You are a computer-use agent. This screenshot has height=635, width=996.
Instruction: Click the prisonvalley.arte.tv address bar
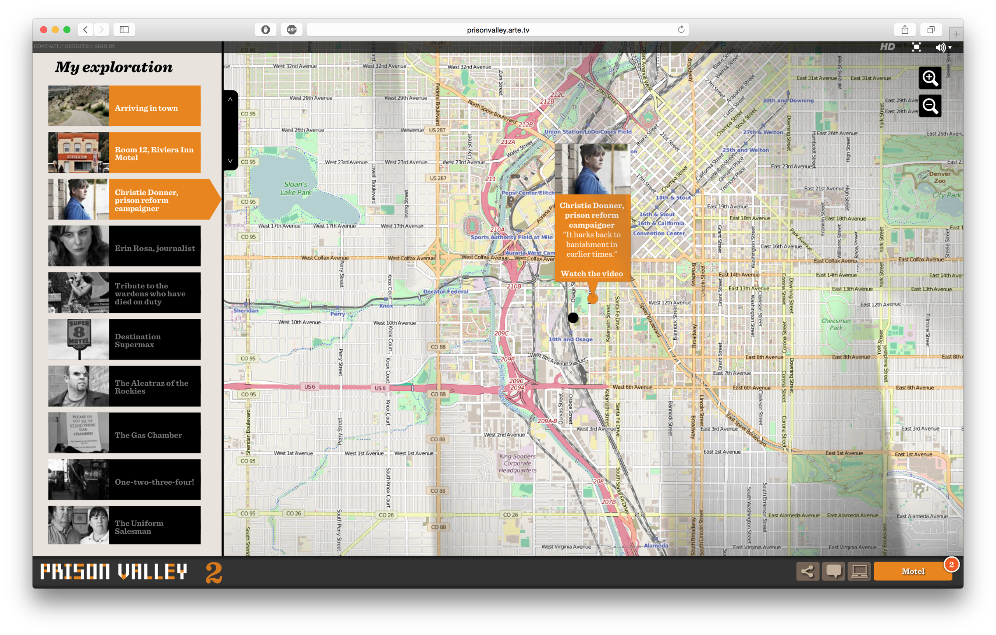pyautogui.click(x=498, y=30)
